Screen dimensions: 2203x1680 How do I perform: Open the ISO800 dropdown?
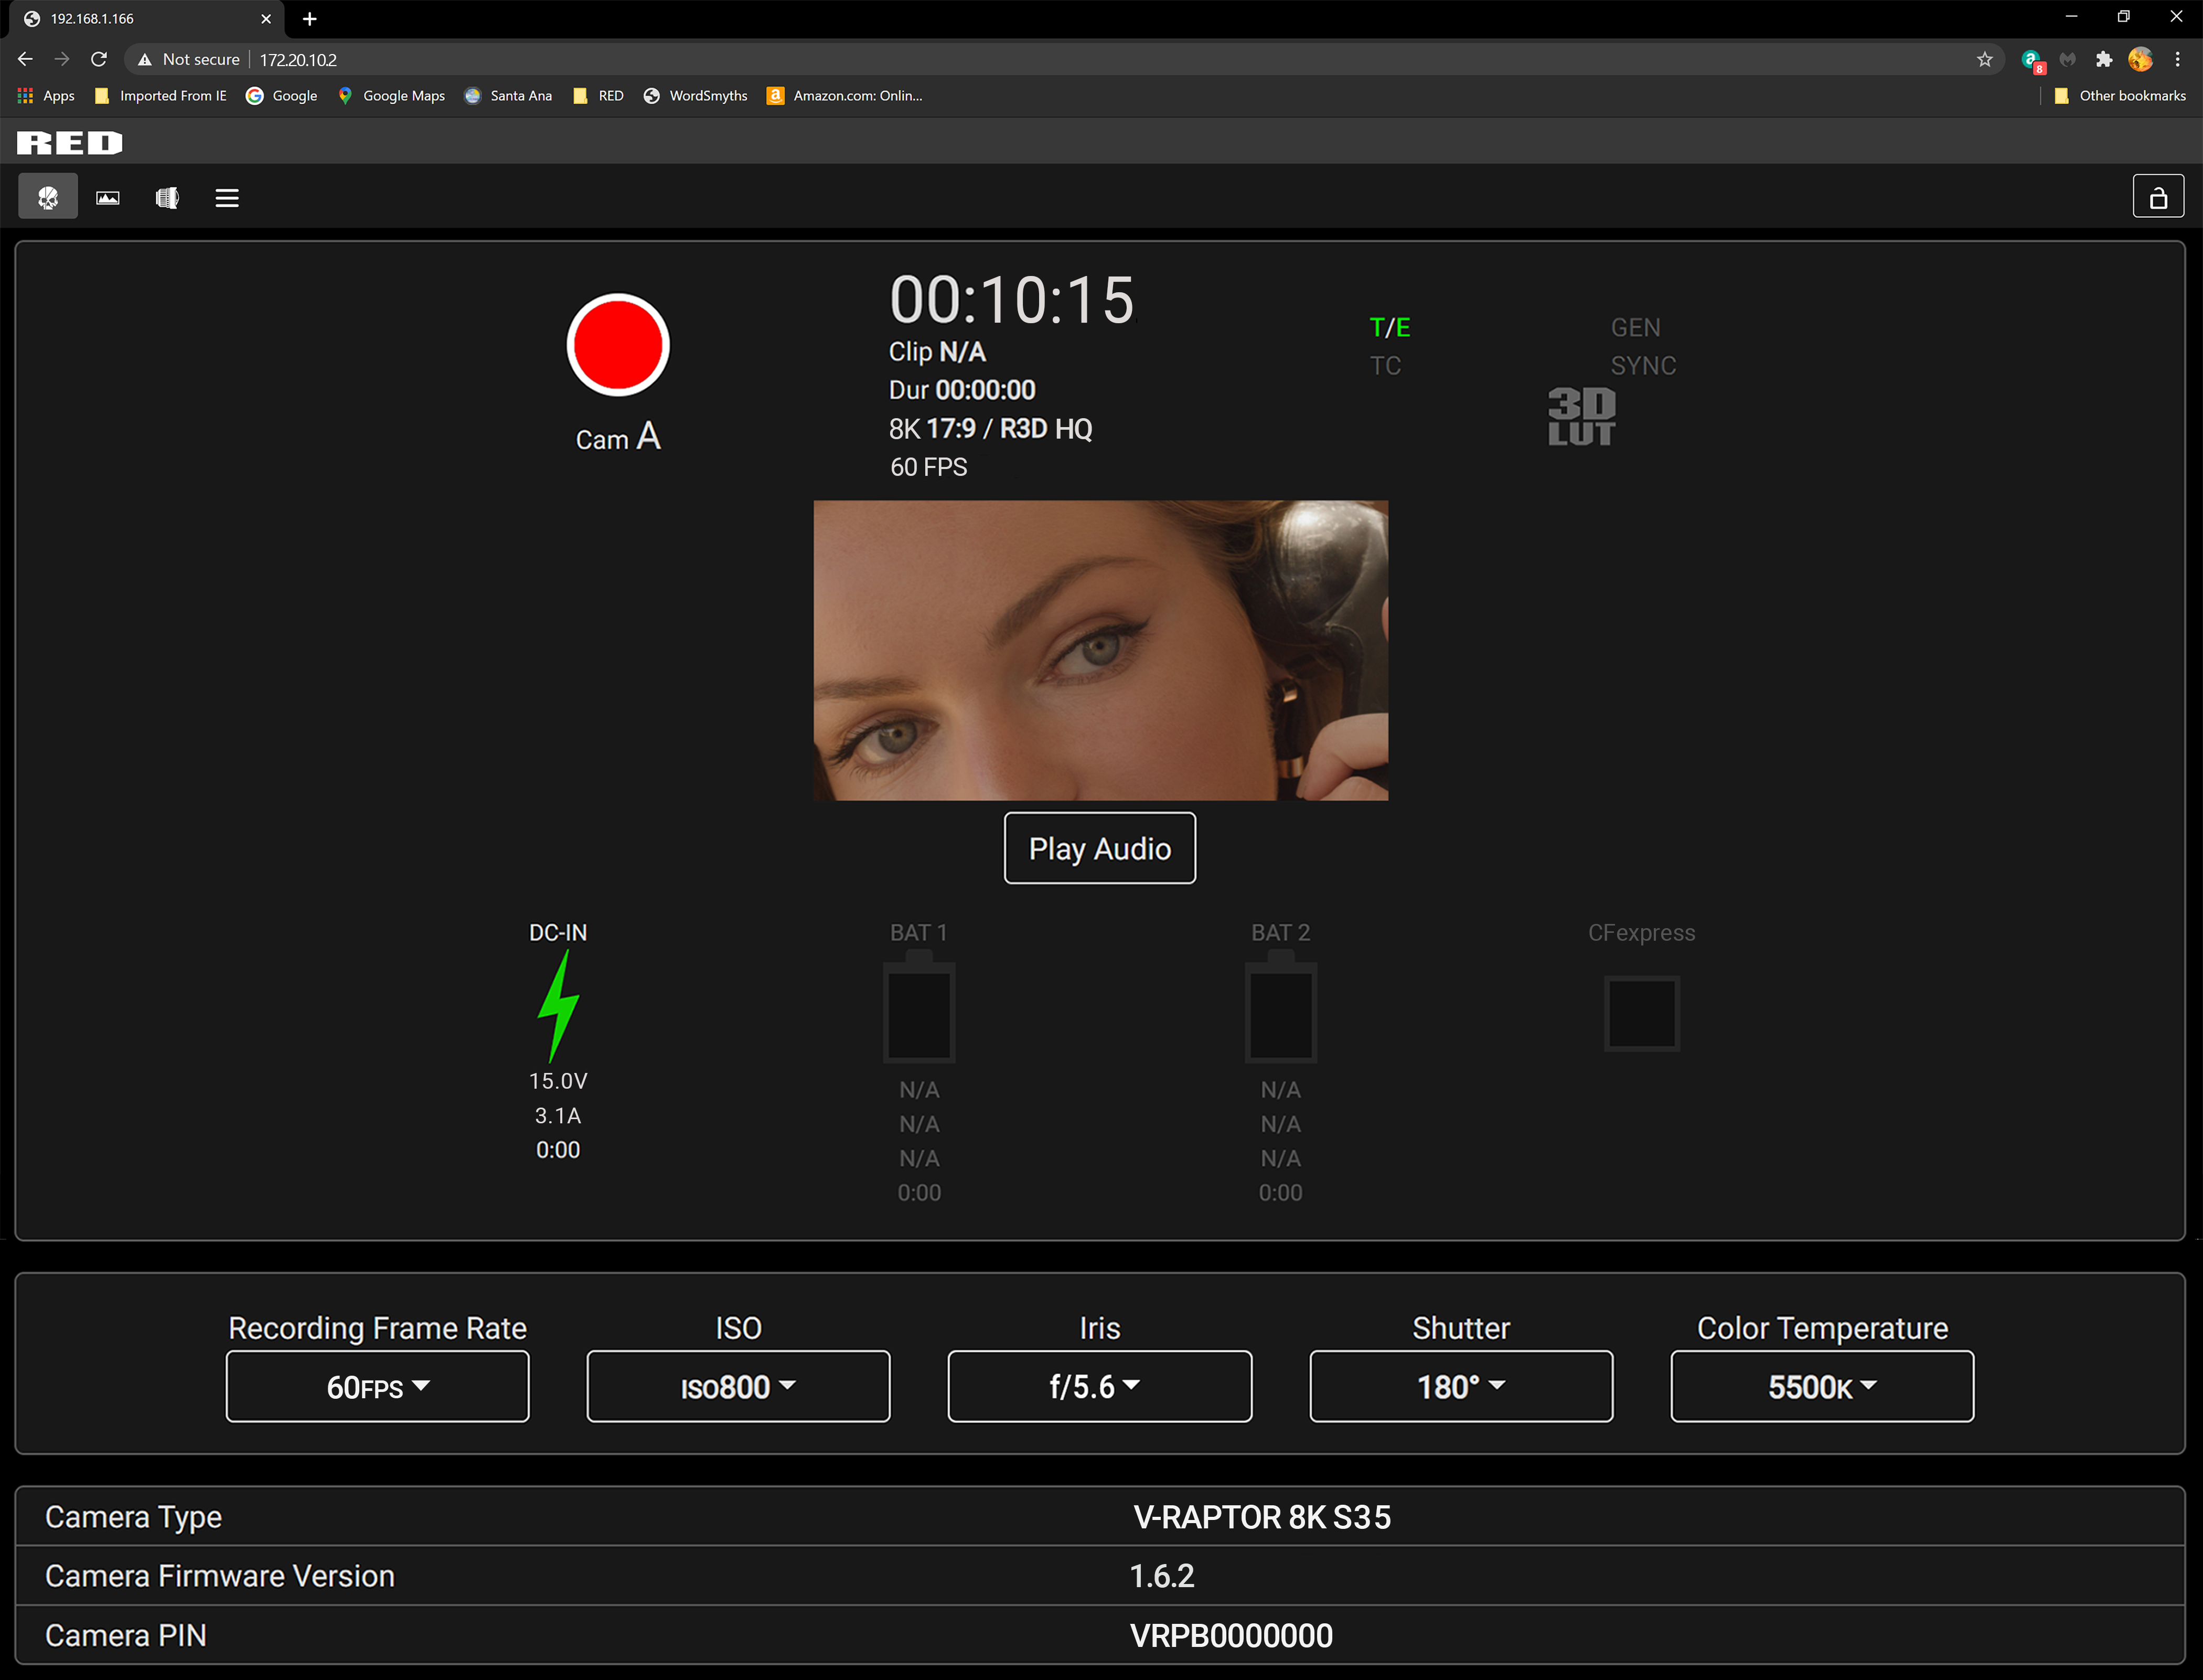click(739, 1386)
